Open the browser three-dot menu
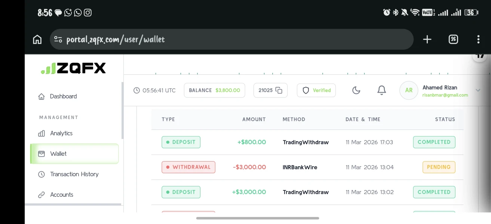The height and width of the screenshot is (224, 491). pyautogui.click(x=478, y=40)
